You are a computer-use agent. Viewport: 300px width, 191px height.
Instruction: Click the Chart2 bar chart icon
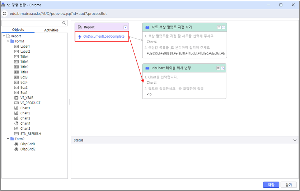(x=17, y=113)
